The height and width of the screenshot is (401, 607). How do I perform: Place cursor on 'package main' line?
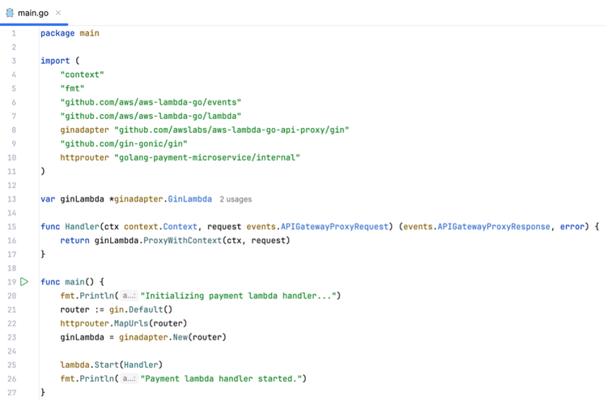click(x=70, y=33)
